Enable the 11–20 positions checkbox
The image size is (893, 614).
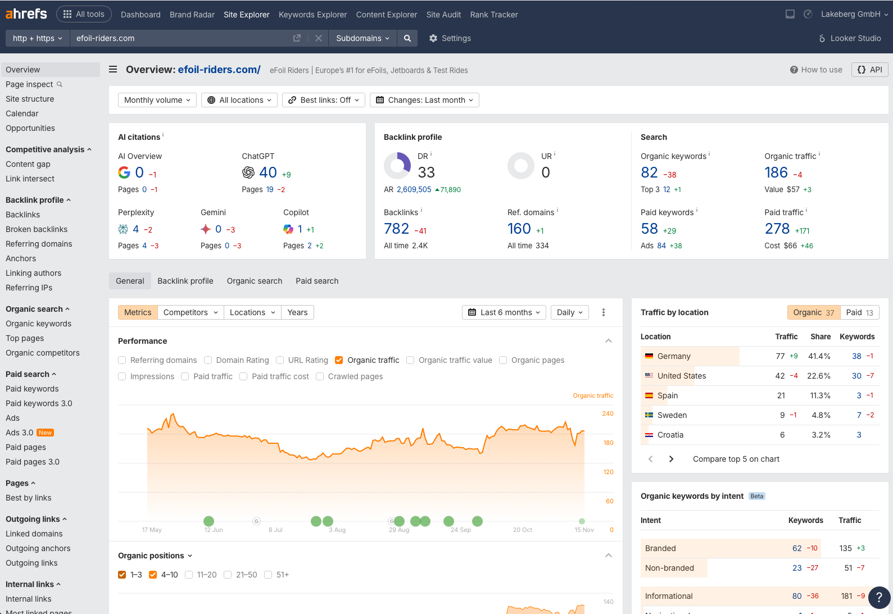pos(189,575)
